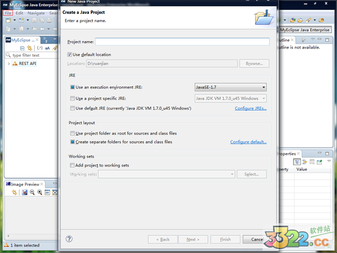The height and width of the screenshot is (253, 337).
Task: Click the New wizard icon in the toolbar
Action: tap(8, 20)
